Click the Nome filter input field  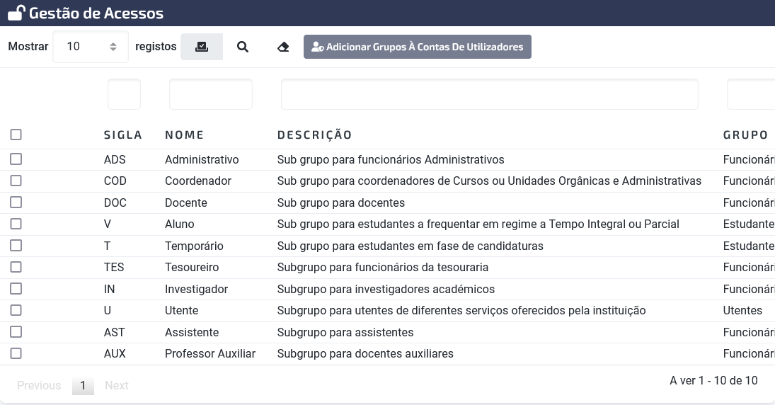(x=211, y=94)
